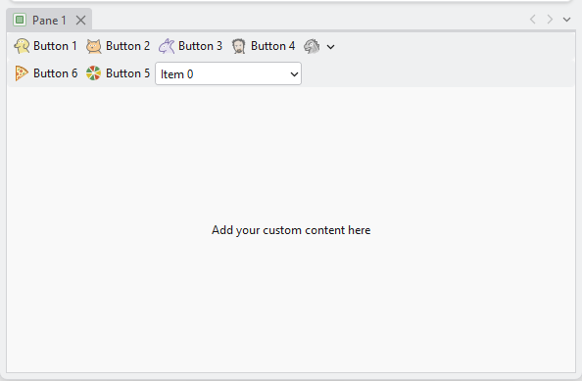Open the tab list dropdown chevron
Screen dimensions: 582x381
pos(566,20)
